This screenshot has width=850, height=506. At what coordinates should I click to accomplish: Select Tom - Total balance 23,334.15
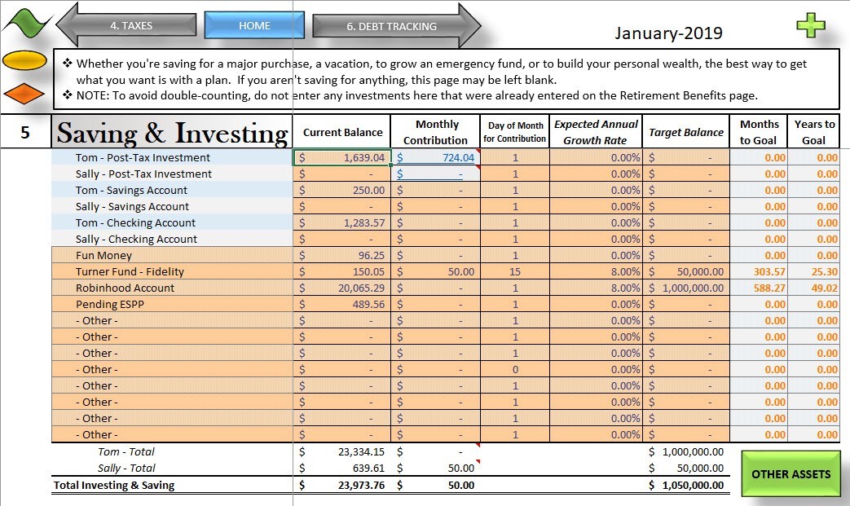tap(342, 452)
